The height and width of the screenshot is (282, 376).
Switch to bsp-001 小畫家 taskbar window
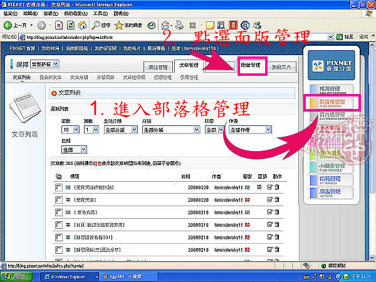[128, 276]
